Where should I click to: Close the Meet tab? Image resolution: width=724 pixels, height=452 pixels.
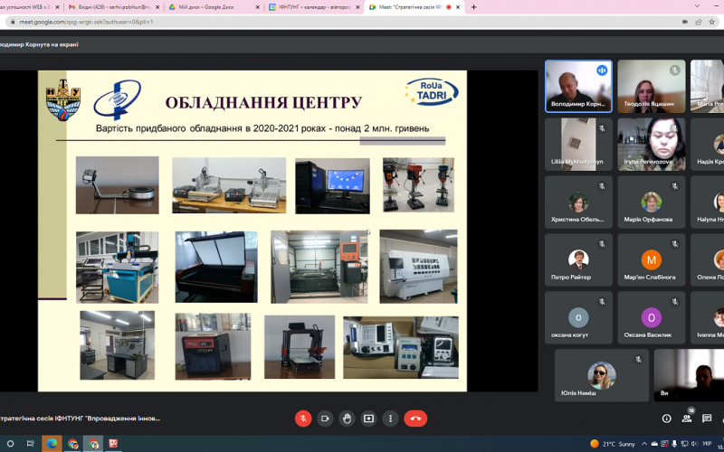pyautogui.click(x=458, y=7)
